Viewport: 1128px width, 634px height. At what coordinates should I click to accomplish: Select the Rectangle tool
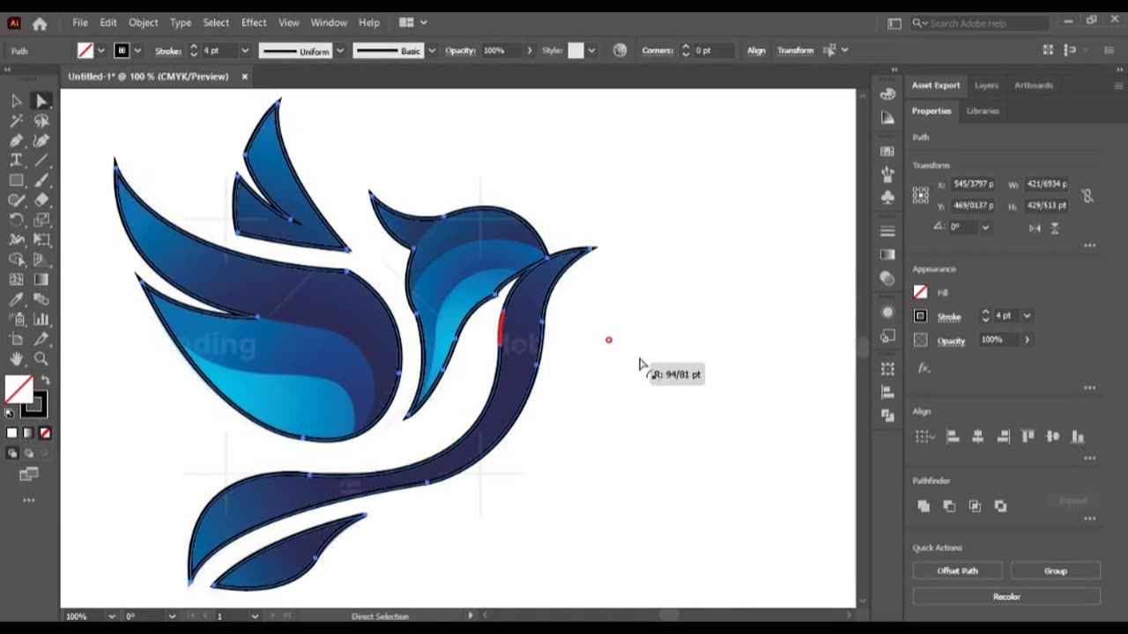pyautogui.click(x=16, y=181)
